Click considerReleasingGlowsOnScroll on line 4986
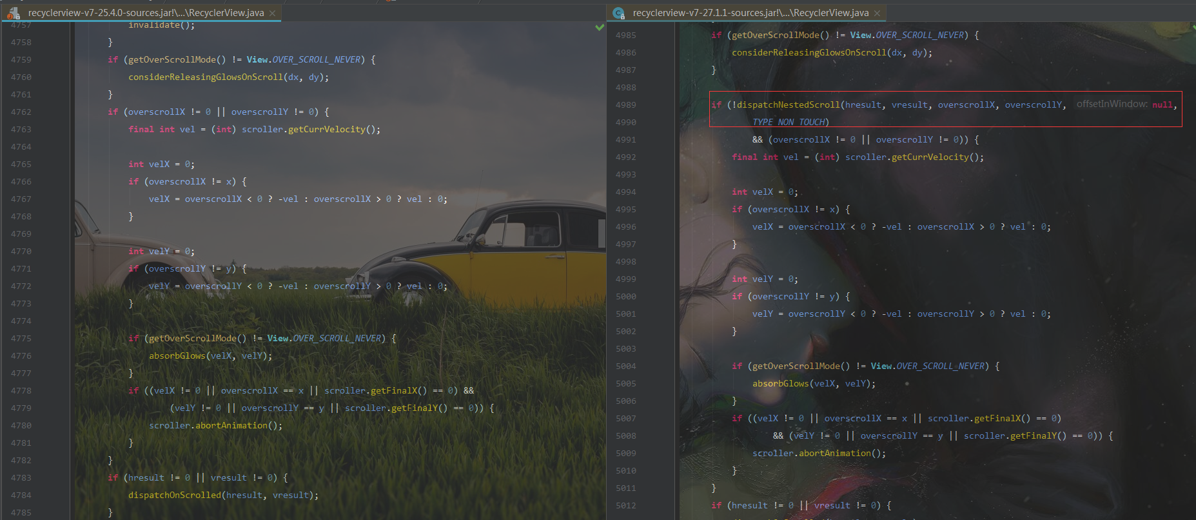Viewport: 1196px width, 520px height. 809,52
